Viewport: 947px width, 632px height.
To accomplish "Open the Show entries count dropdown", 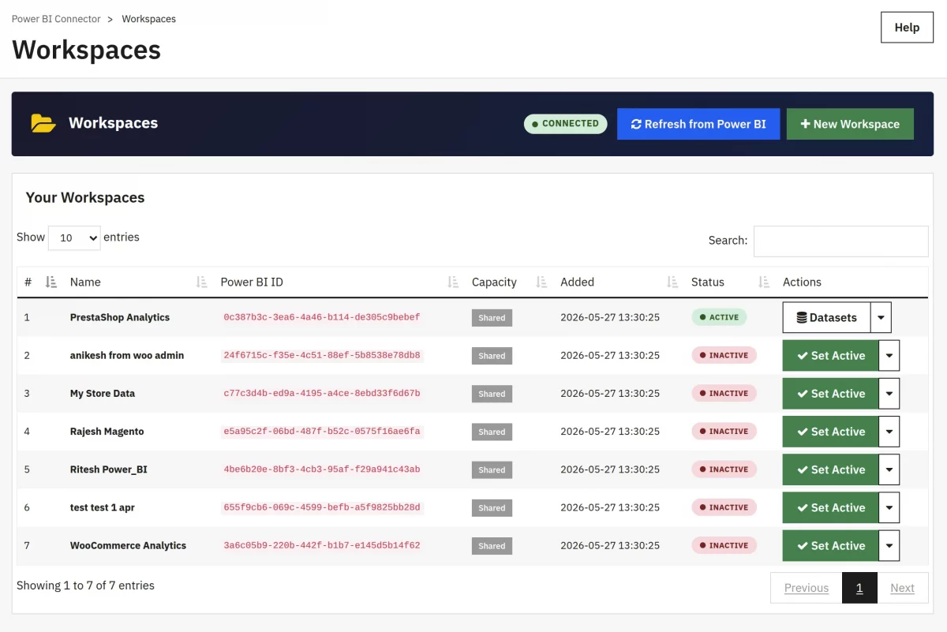I will [x=74, y=237].
